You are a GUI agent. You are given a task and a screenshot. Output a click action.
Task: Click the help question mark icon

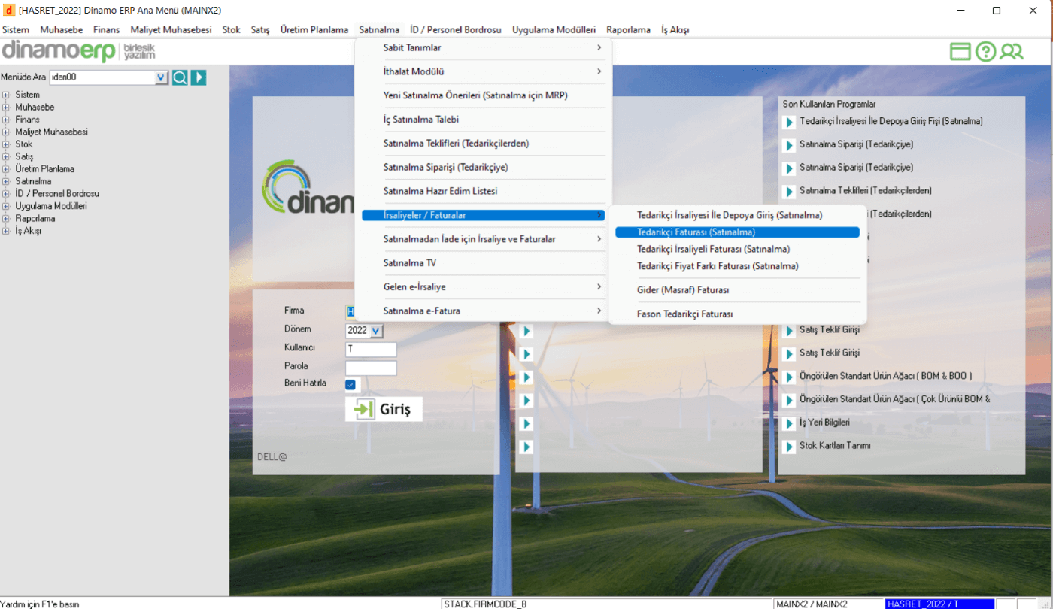986,51
